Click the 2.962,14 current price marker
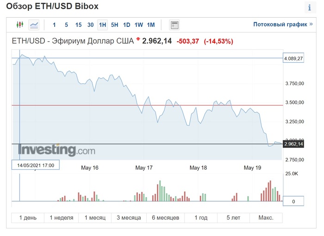 click(293, 144)
